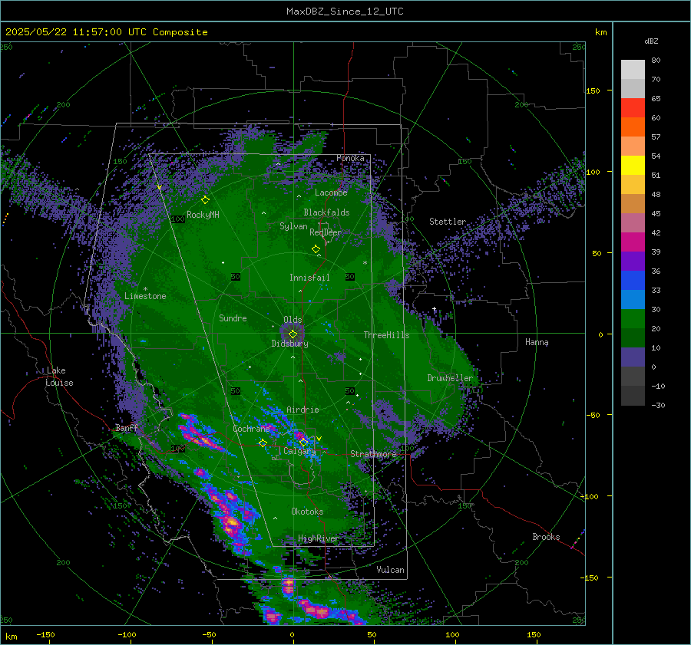The height and width of the screenshot is (645, 691).
Task: Click the km unit label at bottom left
Action: coord(11,637)
